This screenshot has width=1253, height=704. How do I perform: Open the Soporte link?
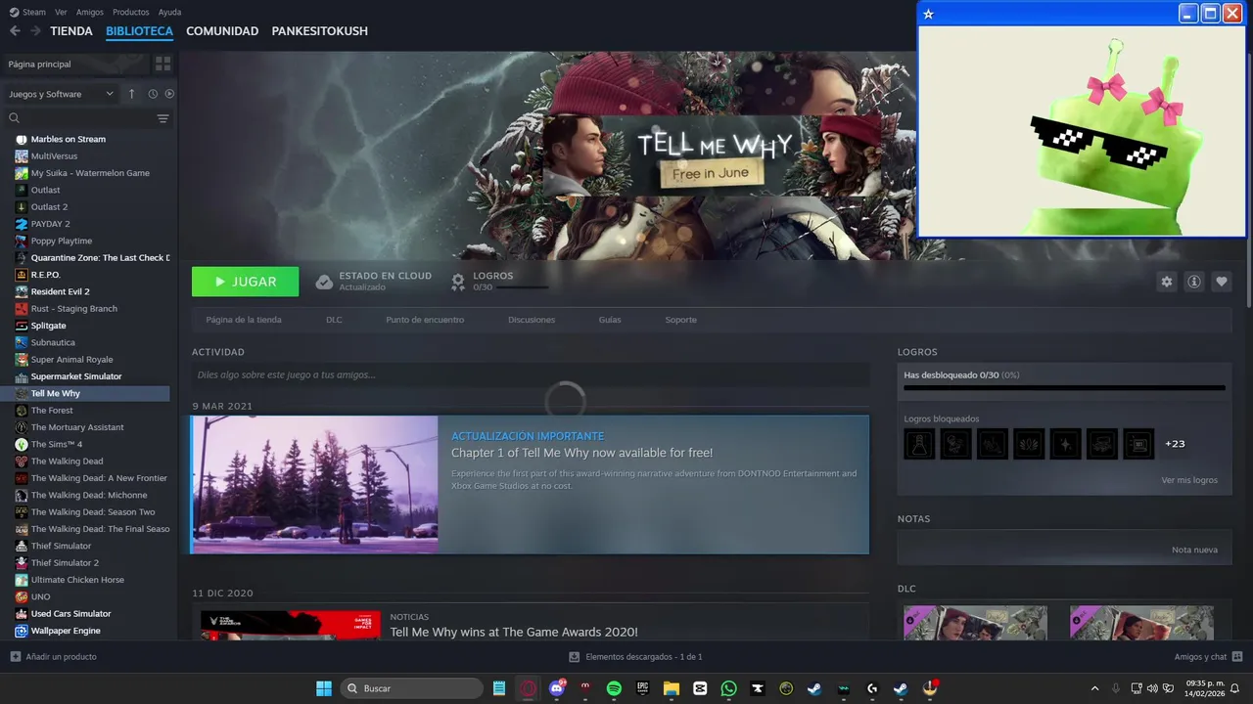tap(681, 320)
